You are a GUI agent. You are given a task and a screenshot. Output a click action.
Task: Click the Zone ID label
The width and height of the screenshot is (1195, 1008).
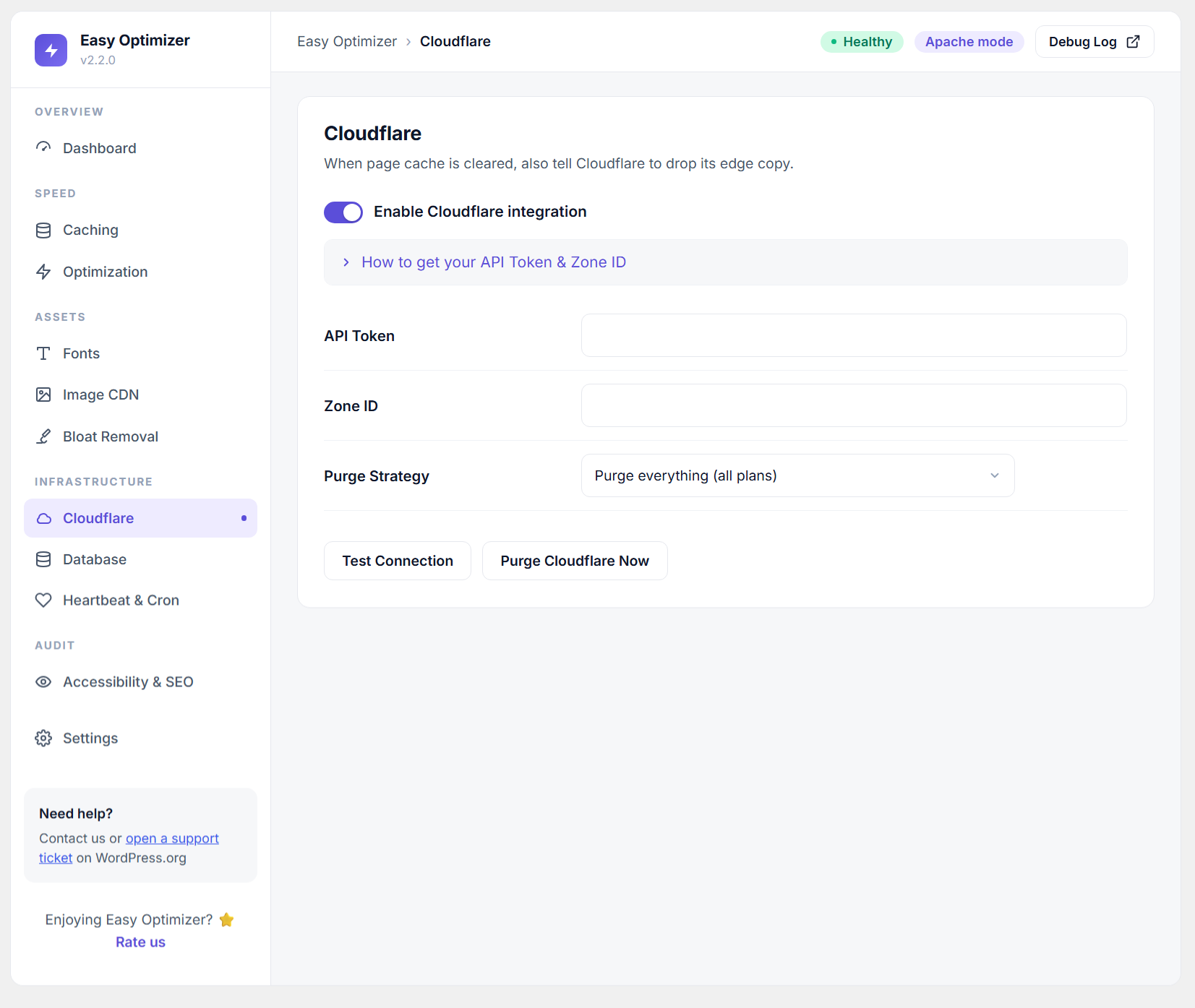pyautogui.click(x=351, y=406)
